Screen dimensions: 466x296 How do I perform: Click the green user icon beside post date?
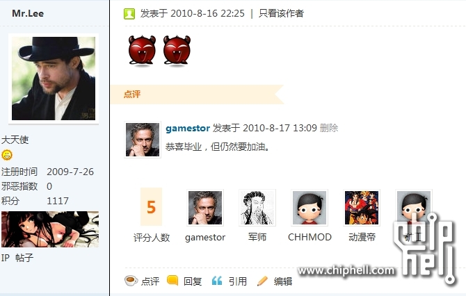pyautogui.click(x=129, y=14)
